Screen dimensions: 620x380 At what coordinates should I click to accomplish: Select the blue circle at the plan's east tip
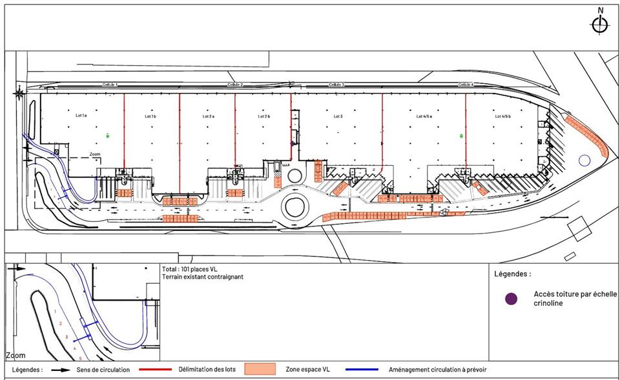[584, 161]
